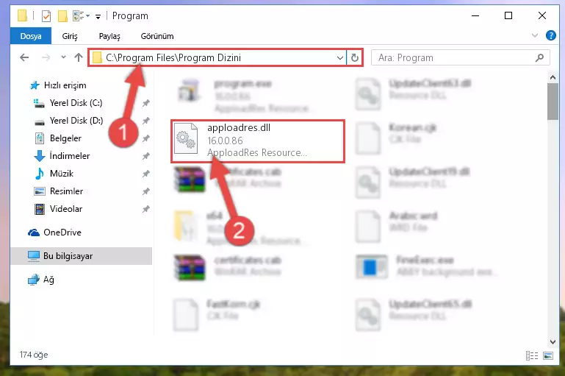The height and width of the screenshot is (376, 565).
Task: Click the pin icon beside Müzik
Action: point(145,174)
